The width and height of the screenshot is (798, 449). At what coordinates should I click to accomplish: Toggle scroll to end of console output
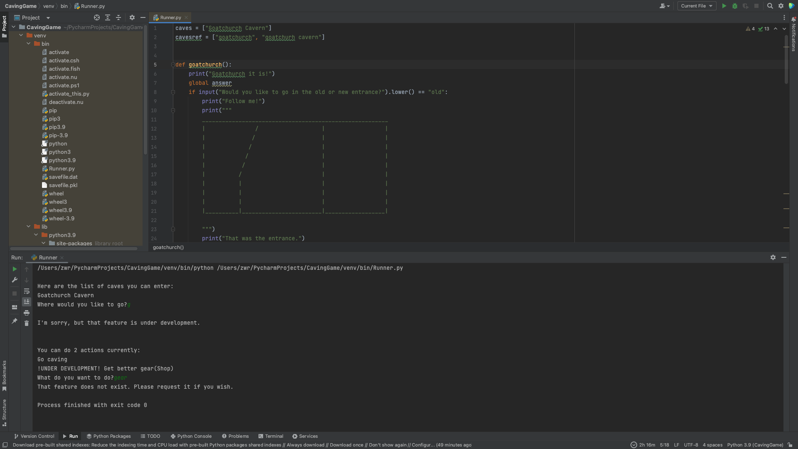pyautogui.click(x=27, y=301)
